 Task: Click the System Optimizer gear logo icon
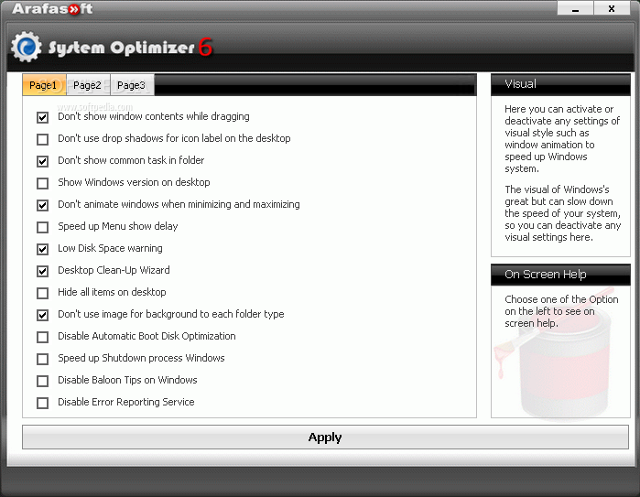point(27,47)
